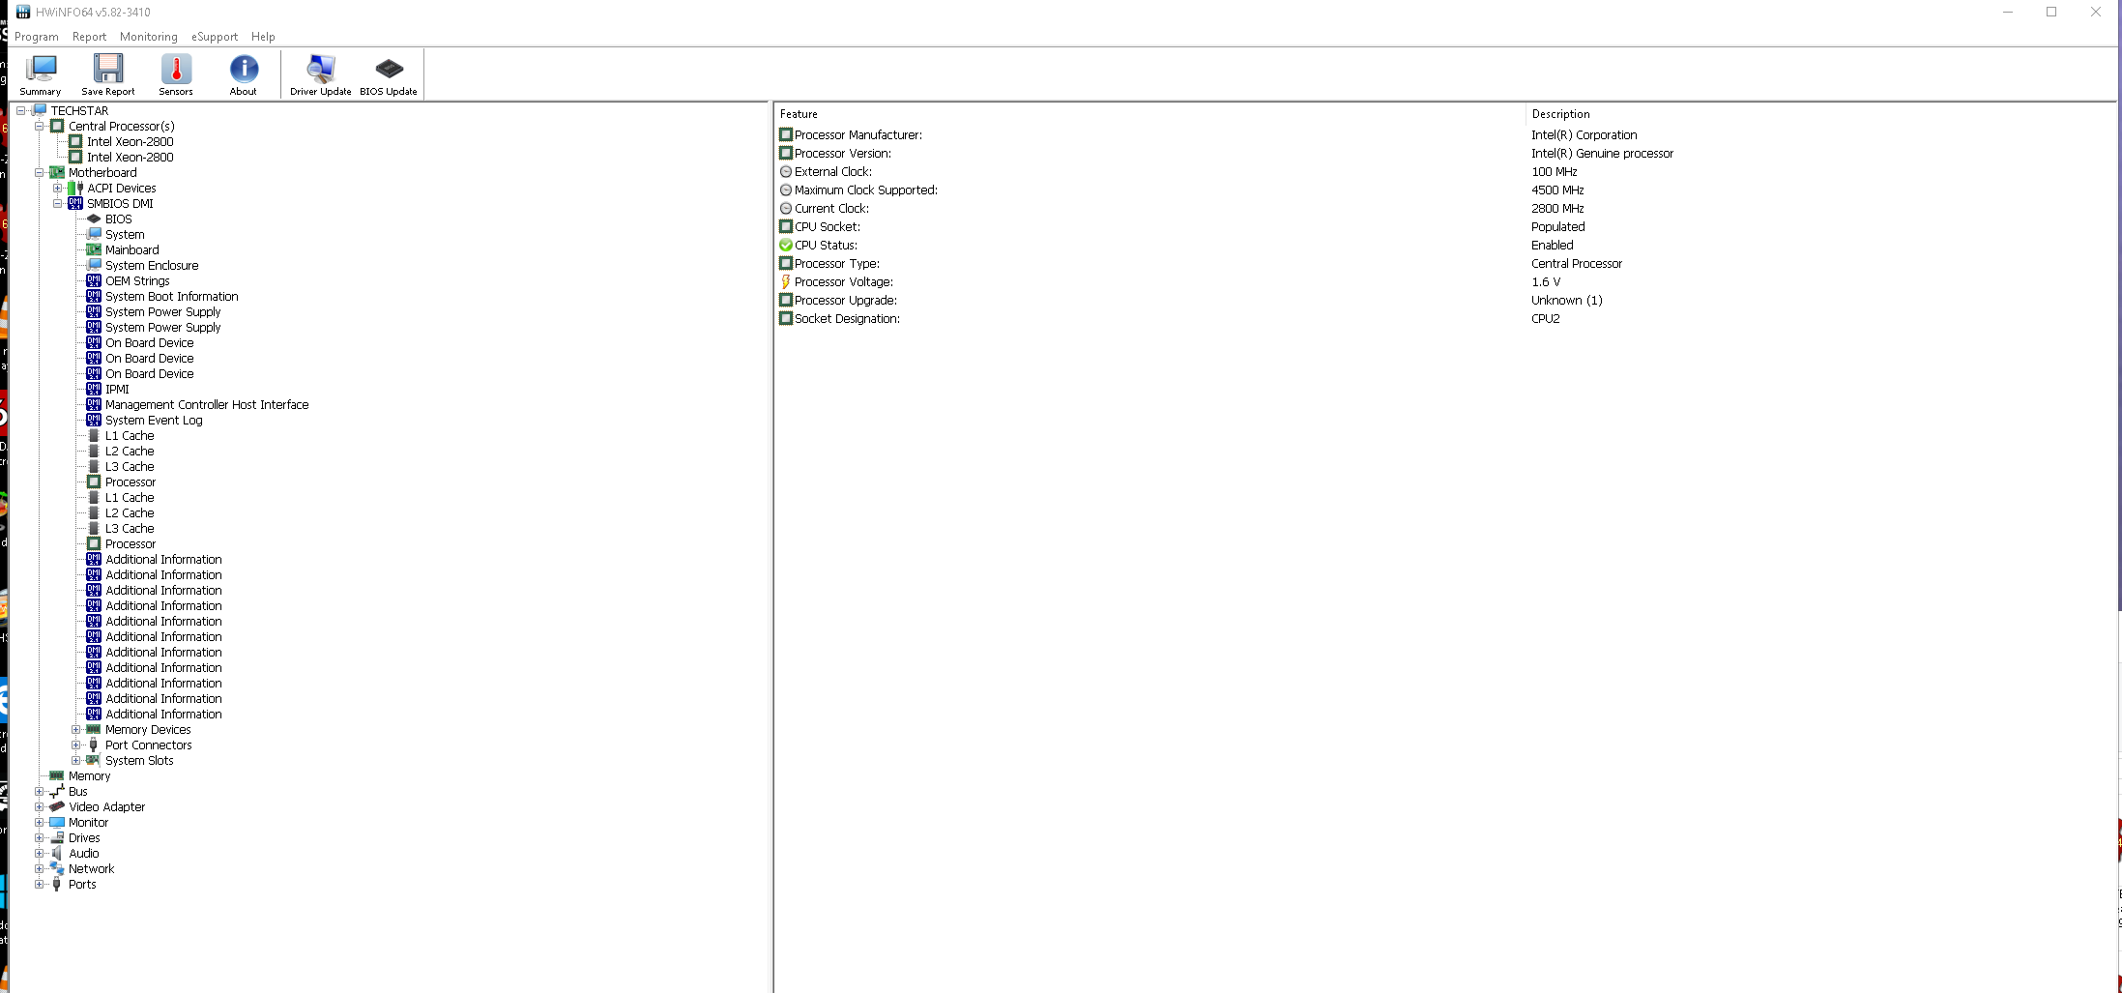Collapse the TECHSTAR root node
The width and height of the screenshot is (2122, 993).
pyautogui.click(x=20, y=110)
